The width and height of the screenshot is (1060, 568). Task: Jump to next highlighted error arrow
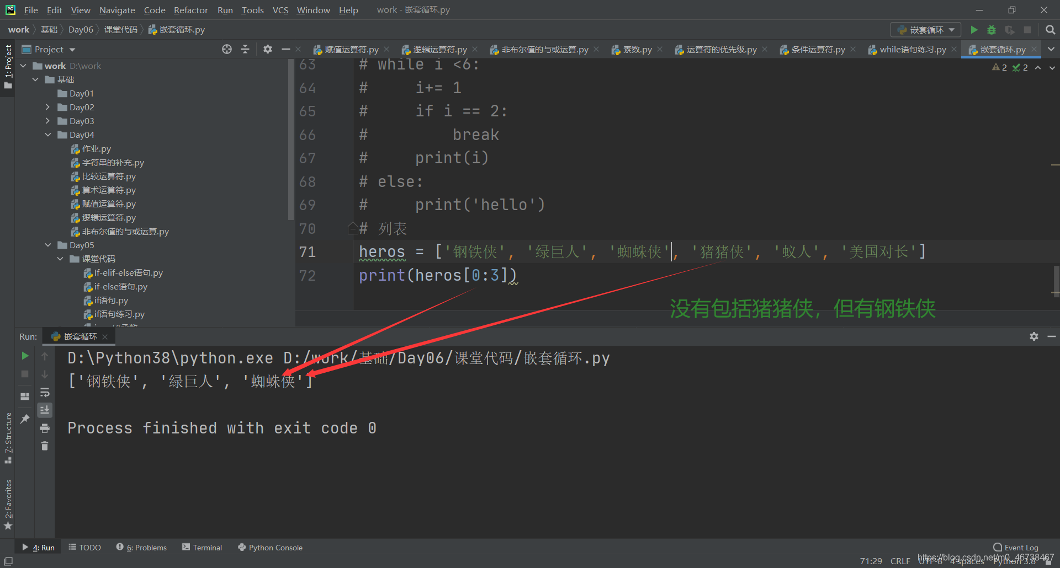(x=1052, y=67)
